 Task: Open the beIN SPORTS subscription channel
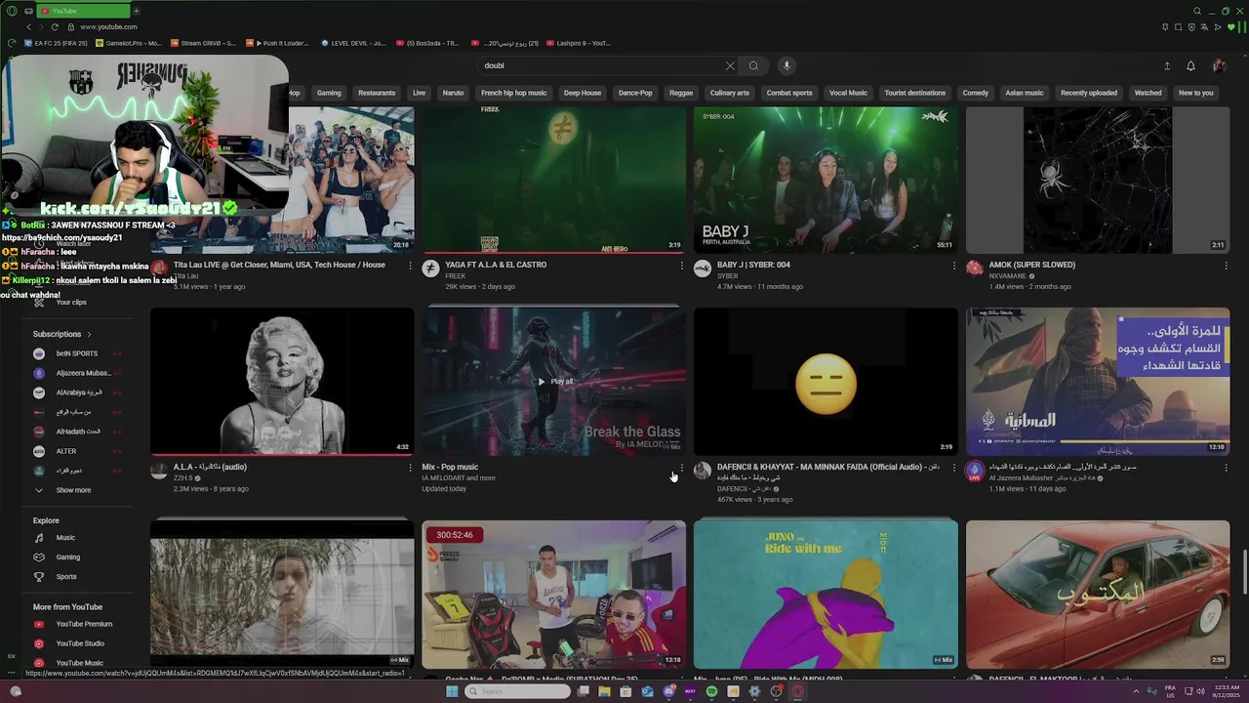(x=76, y=353)
